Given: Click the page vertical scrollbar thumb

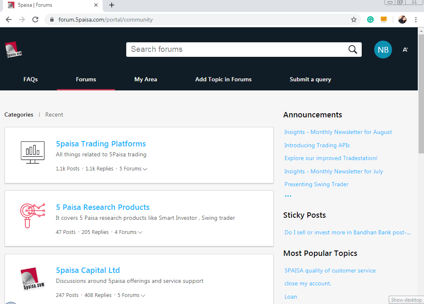Looking at the screenshot, I should (x=421, y=93).
